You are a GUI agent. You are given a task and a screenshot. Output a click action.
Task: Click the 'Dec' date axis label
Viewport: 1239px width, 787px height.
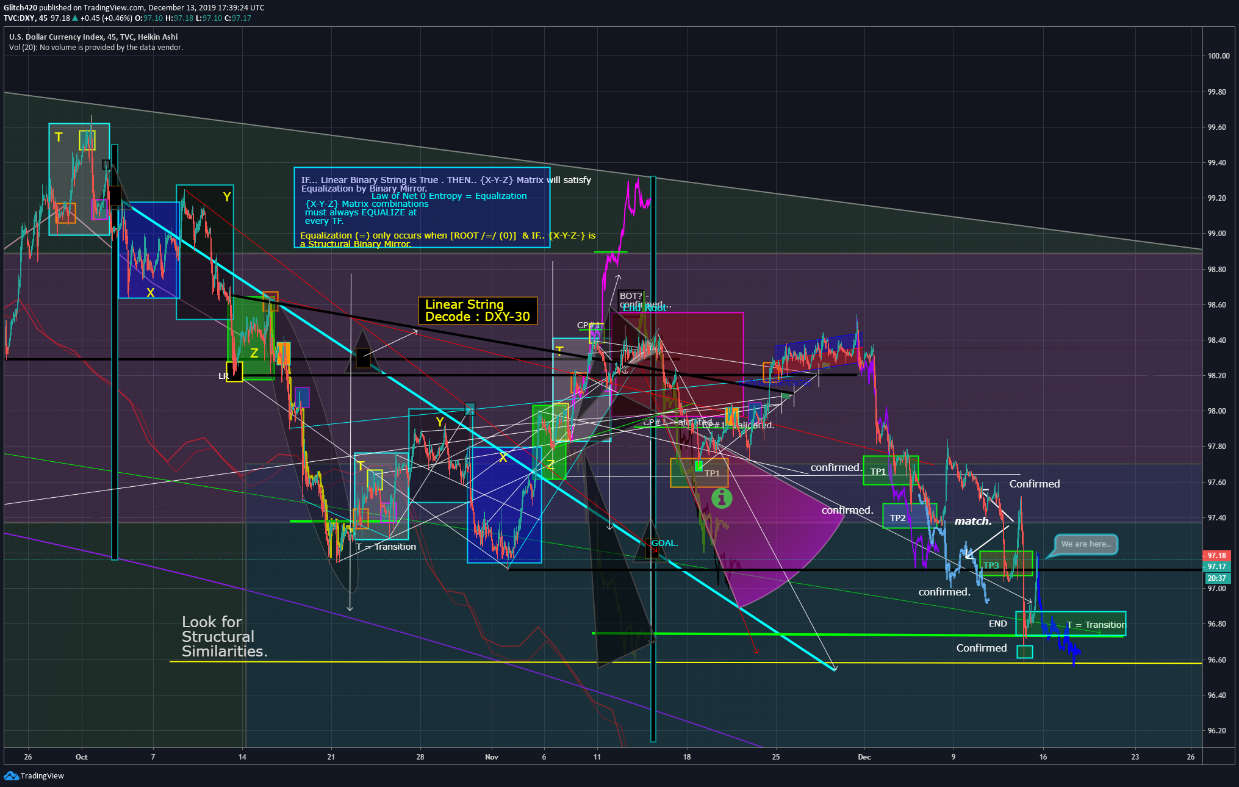tap(864, 756)
